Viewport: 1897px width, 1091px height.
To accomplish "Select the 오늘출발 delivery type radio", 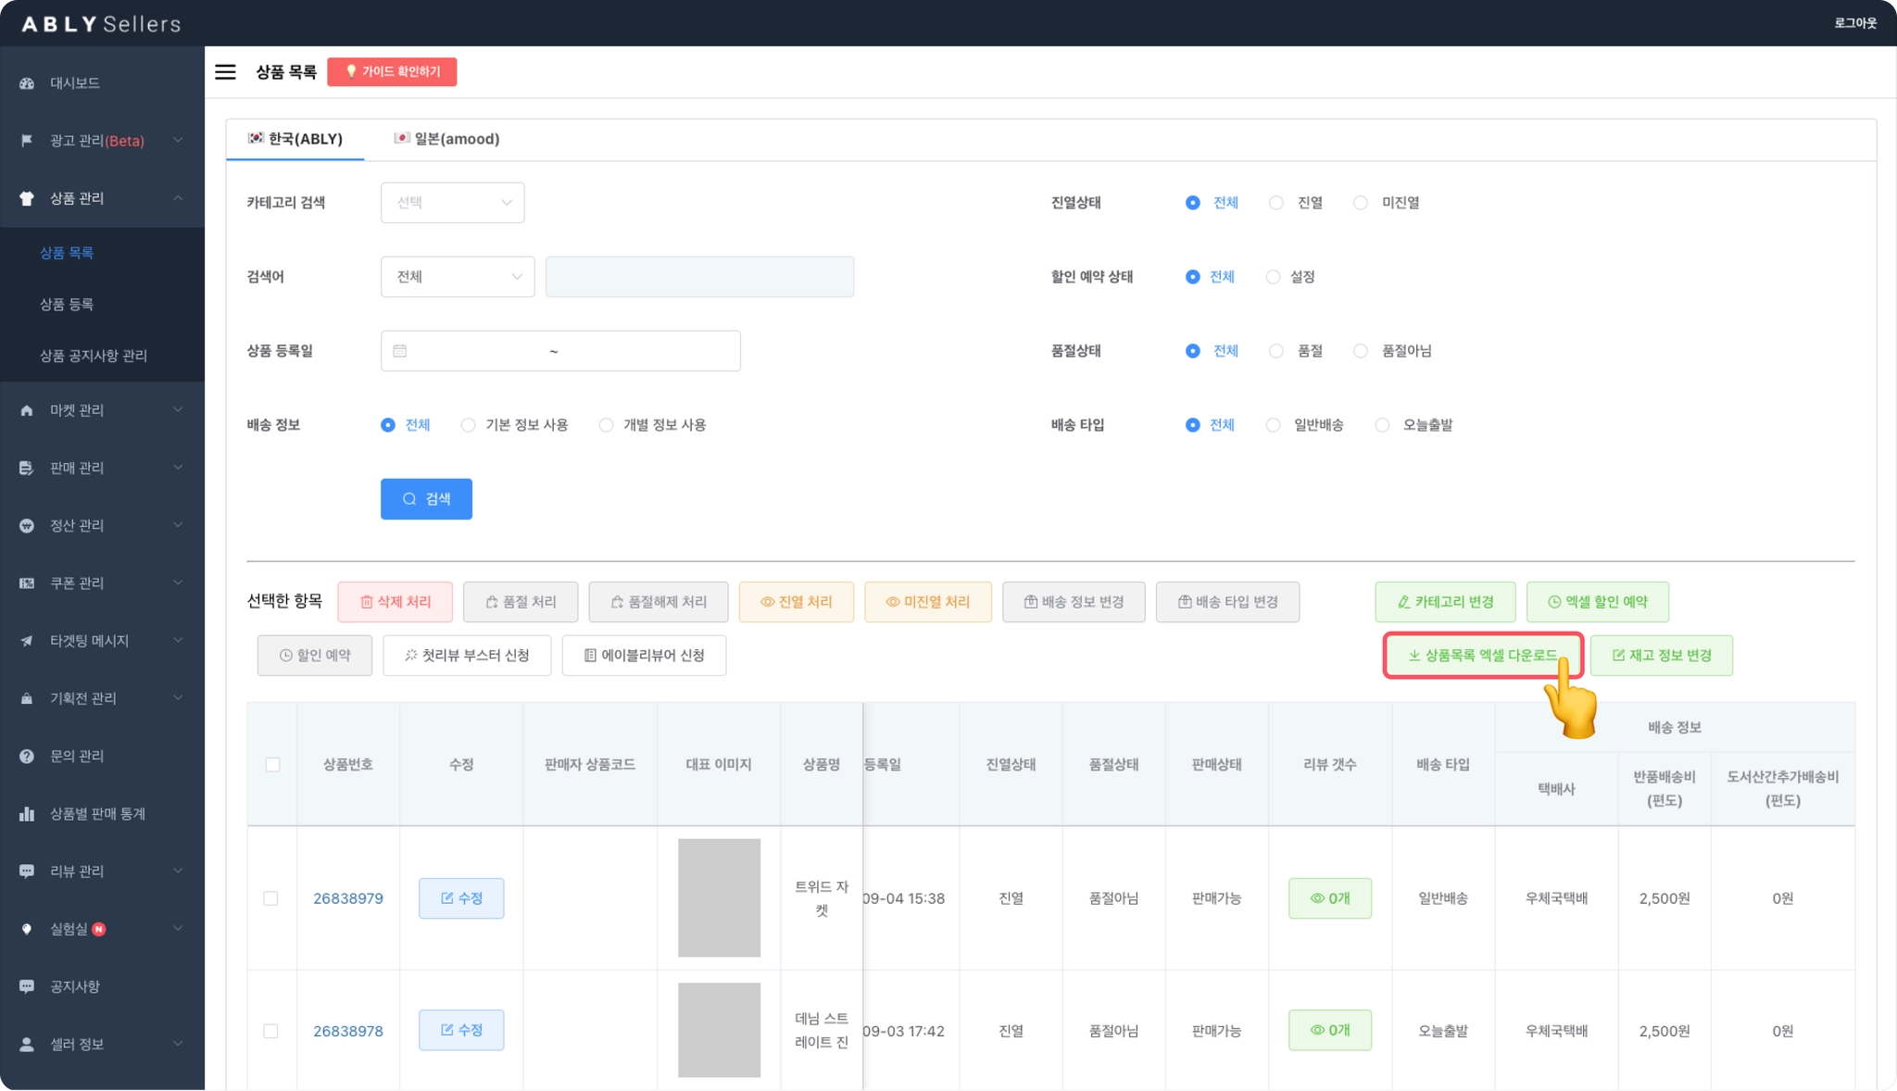I will (1382, 425).
